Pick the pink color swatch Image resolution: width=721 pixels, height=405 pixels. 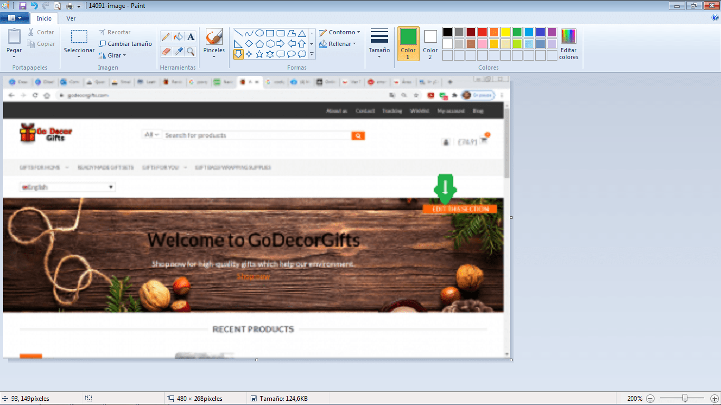482,44
